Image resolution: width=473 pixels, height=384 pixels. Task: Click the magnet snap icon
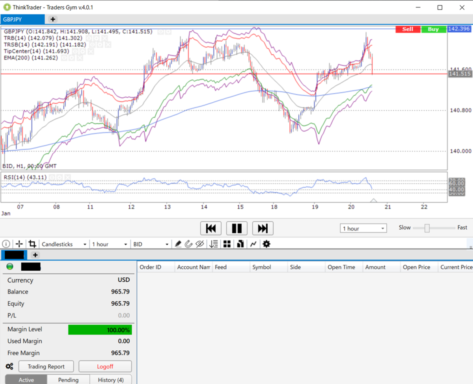(x=189, y=244)
